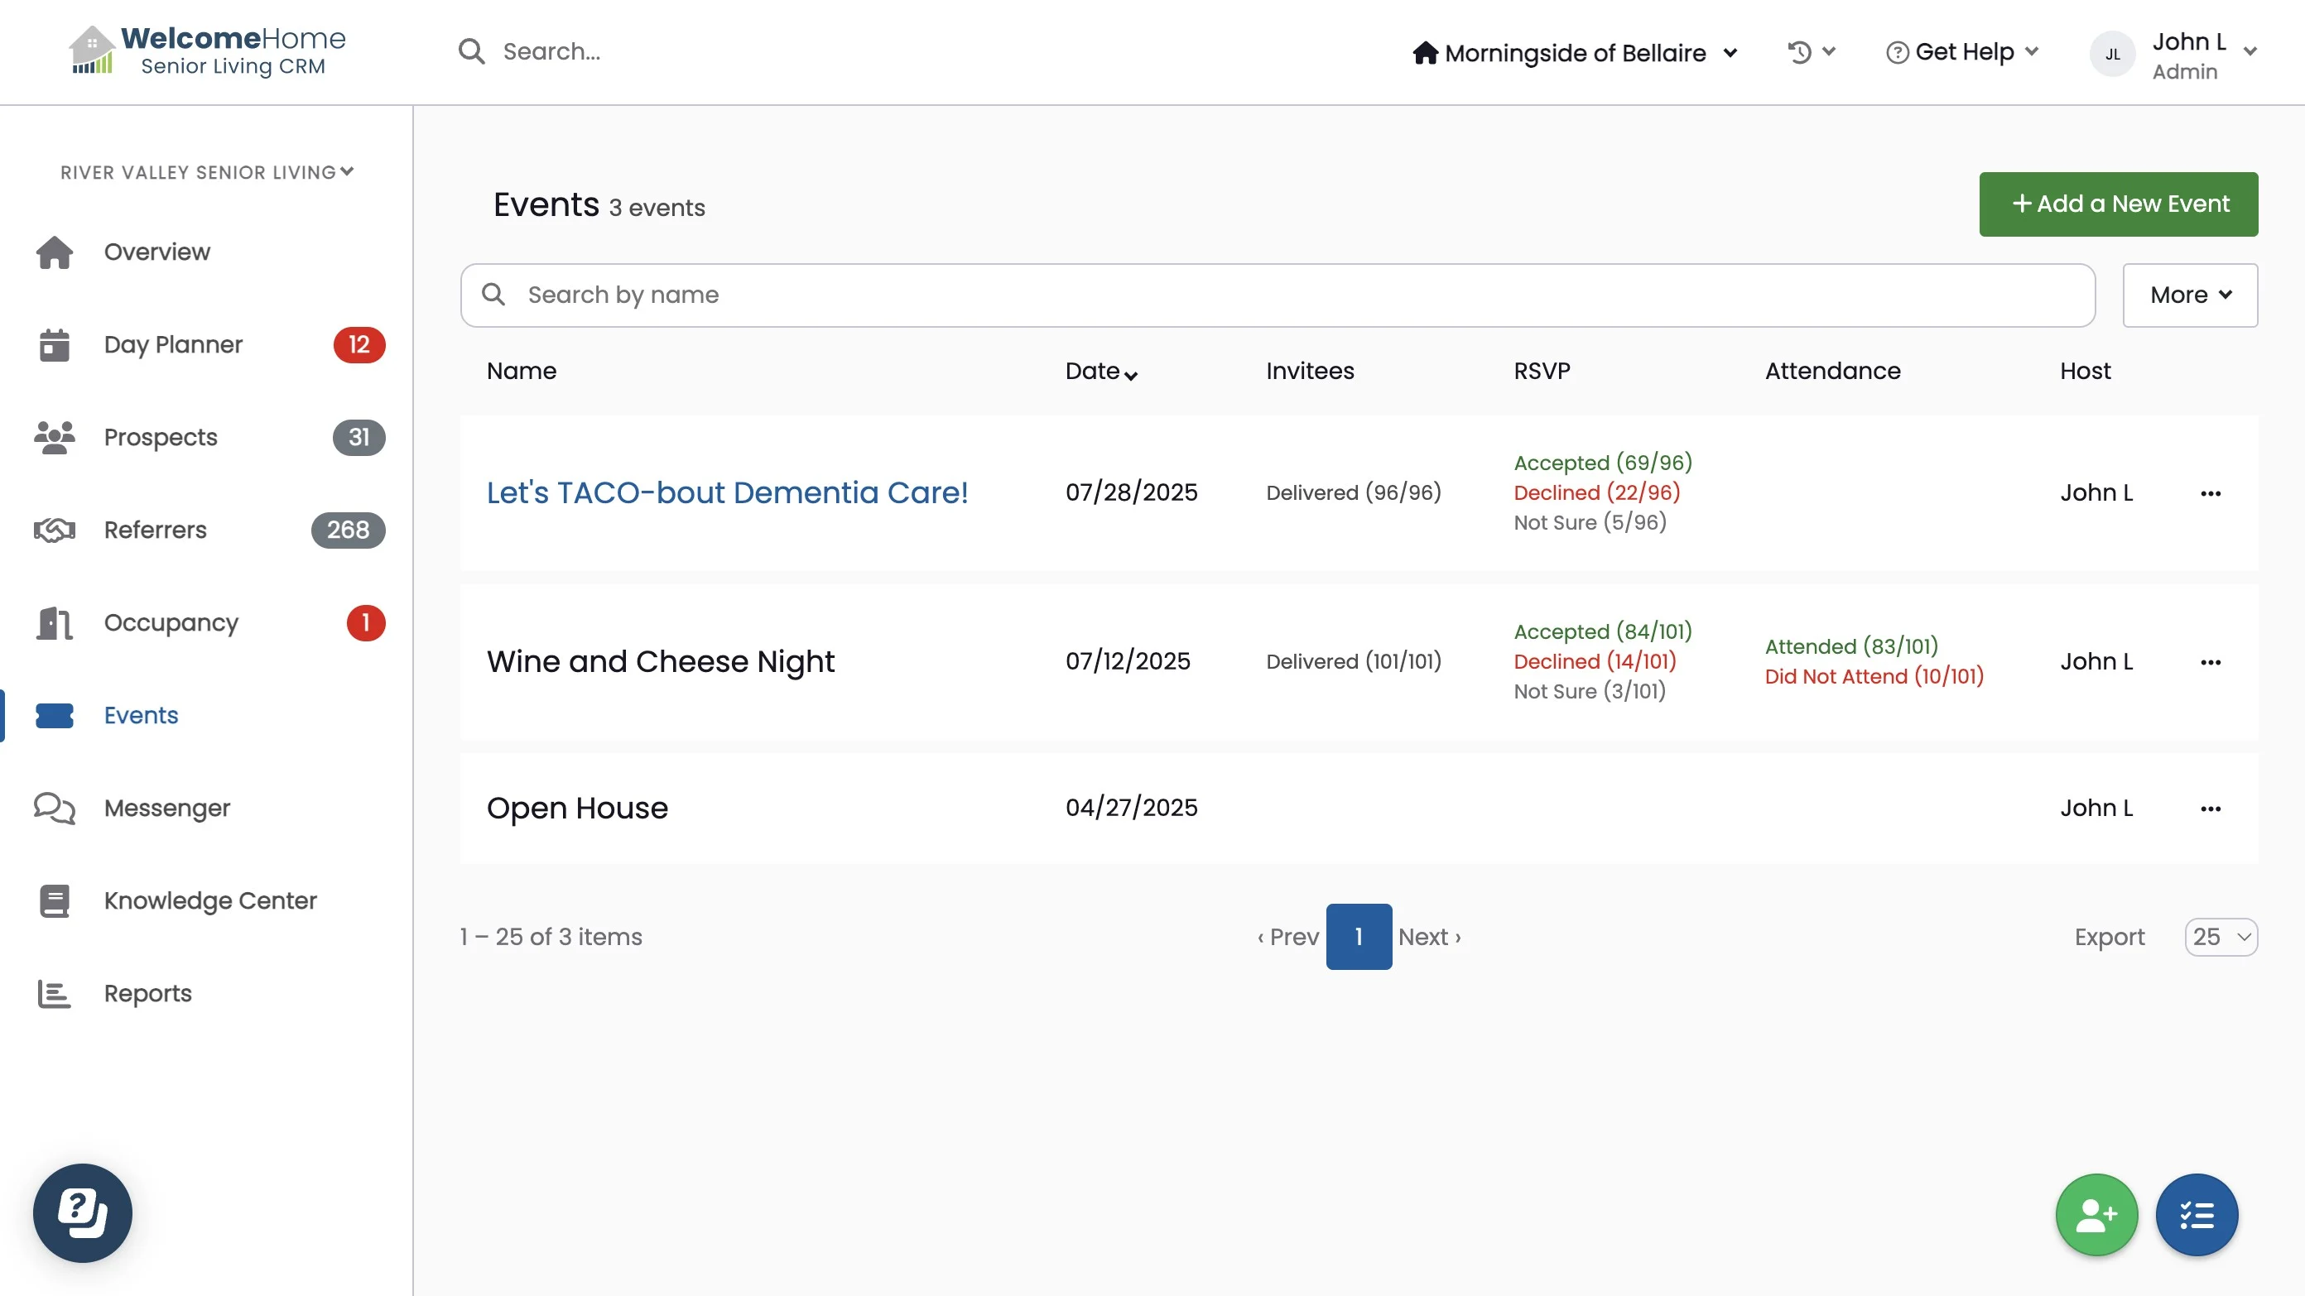Click the JL user avatar

coord(2112,55)
